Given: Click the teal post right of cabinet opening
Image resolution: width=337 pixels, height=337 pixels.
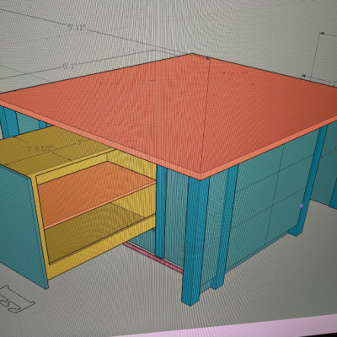Looking at the screenshot, I should (x=161, y=211).
